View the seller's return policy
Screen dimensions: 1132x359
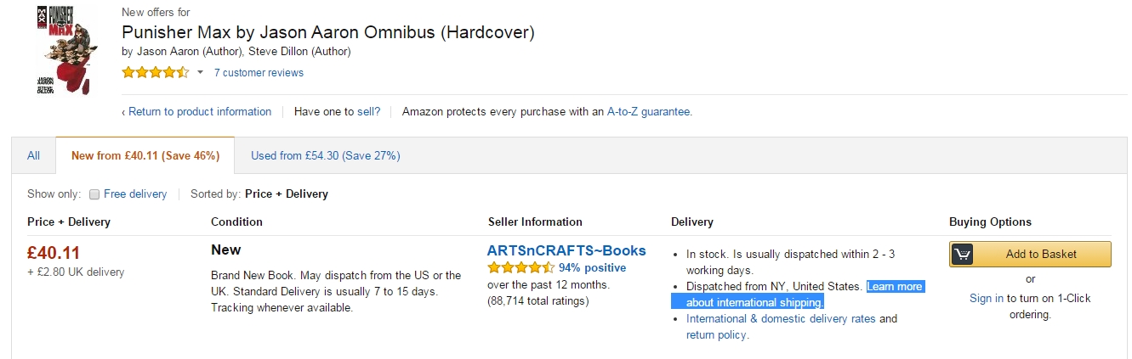(x=716, y=335)
